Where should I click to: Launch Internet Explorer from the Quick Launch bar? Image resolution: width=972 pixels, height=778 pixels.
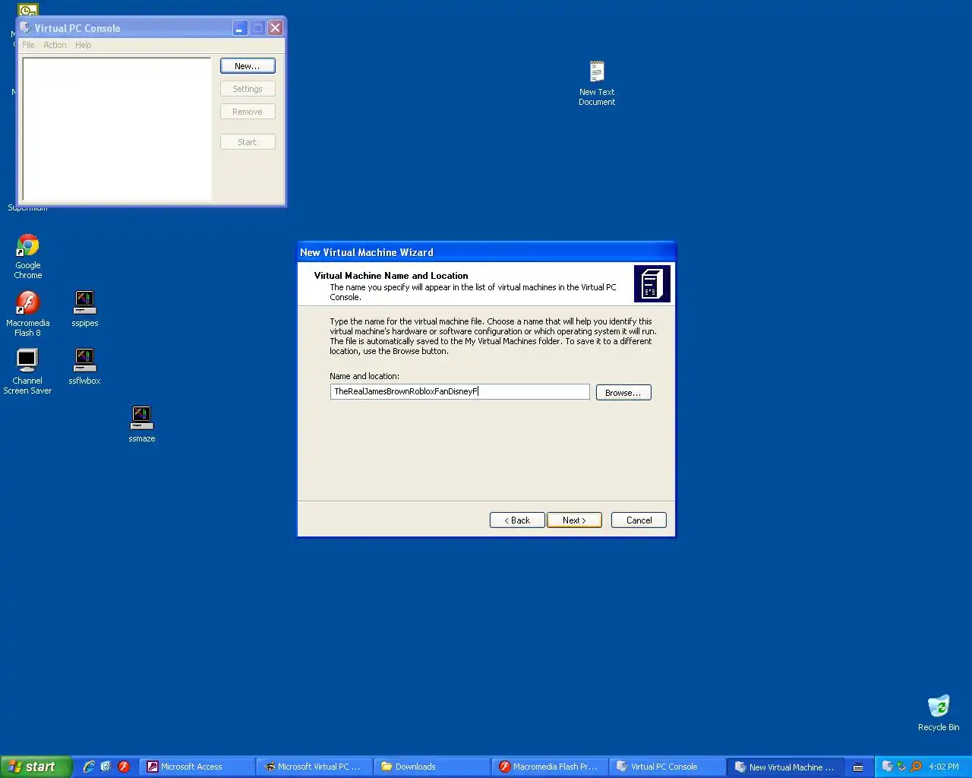(89, 767)
